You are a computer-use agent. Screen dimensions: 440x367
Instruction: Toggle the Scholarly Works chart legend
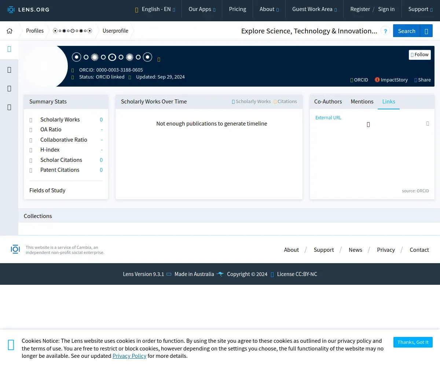[x=251, y=102]
